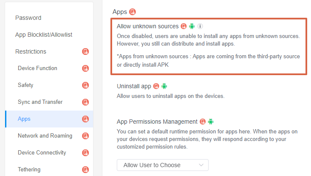Select App Blocklist/Allowlist in the sidebar

[x=44, y=35]
